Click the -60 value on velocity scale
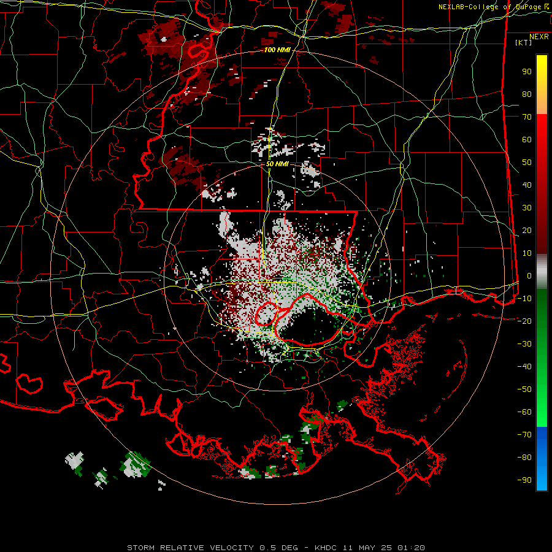552x552 pixels. 524,412
